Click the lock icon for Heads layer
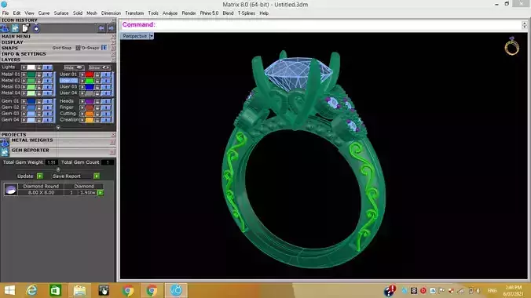Viewport: 531px width, 298px height. [x=97, y=101]
